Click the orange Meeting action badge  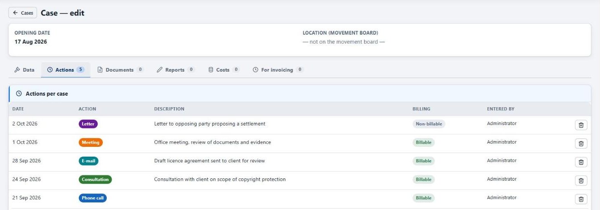click(91, 142)
